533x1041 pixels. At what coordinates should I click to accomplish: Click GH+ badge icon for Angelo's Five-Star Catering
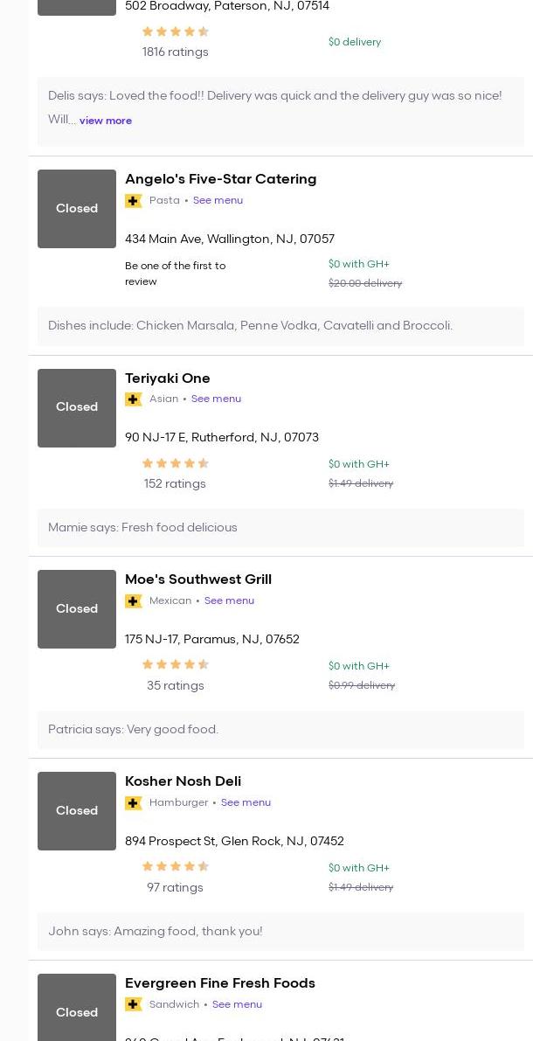pos(134,201)
